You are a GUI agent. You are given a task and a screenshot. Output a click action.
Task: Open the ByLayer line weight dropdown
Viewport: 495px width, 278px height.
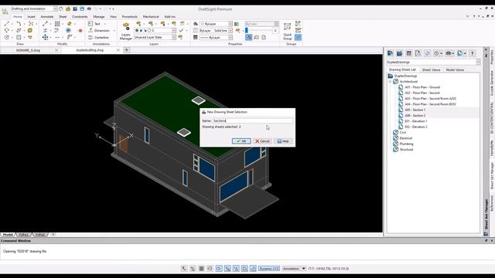[230, 38]
